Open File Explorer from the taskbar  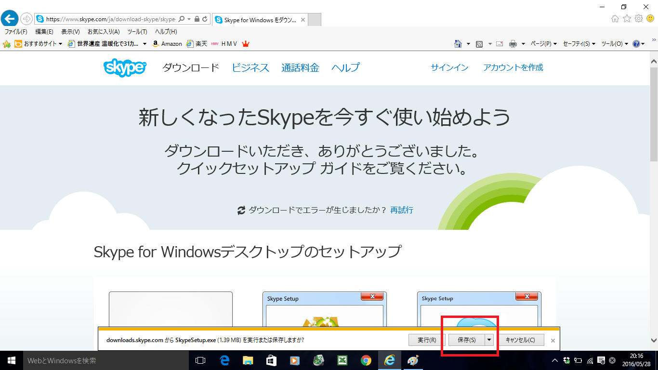248,360
